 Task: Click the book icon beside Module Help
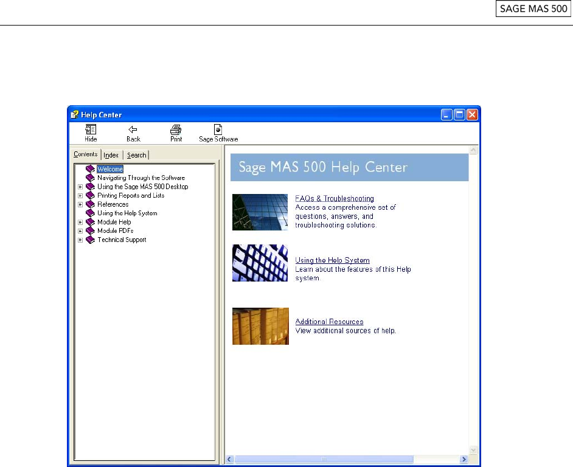coord(90,222)
